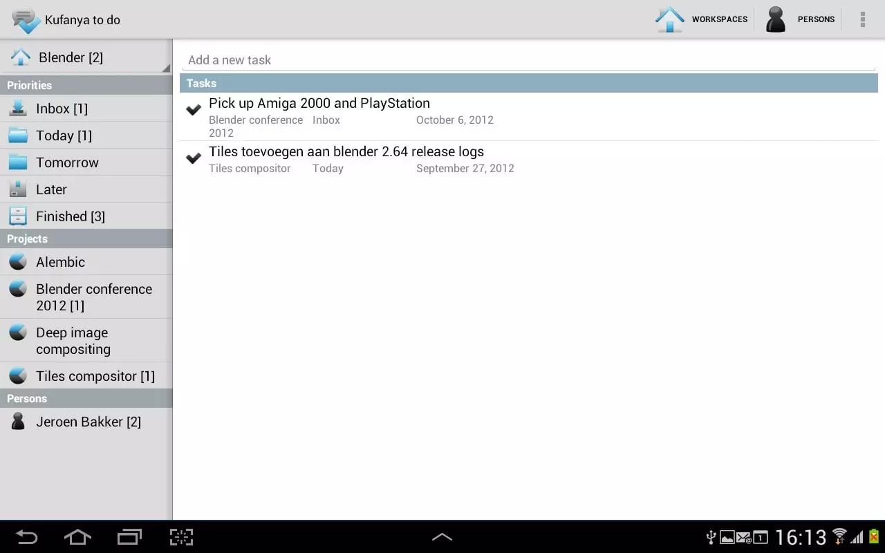Click the Blender conference 2012 project icon
This screenshot has width=885, height=553.
[18, 288]
